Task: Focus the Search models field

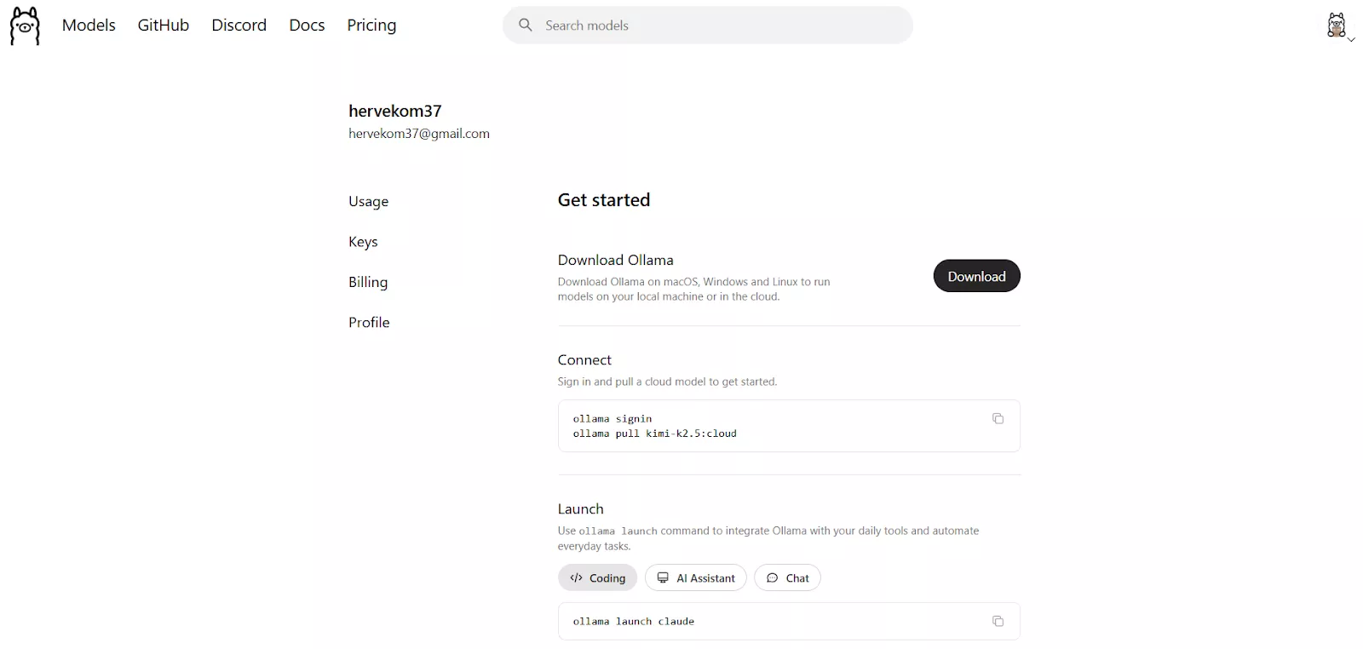Action: point(724,26)
